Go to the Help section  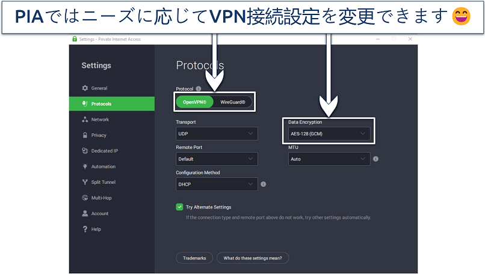click(96, 229)
